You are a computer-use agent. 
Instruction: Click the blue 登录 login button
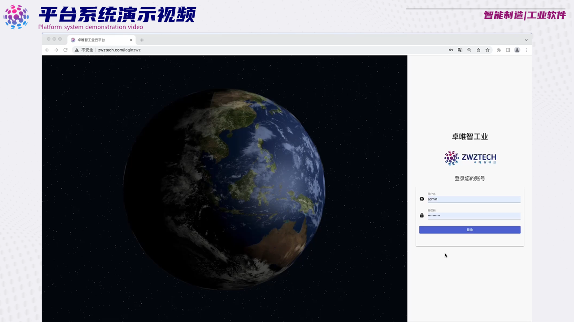(470, 229)
